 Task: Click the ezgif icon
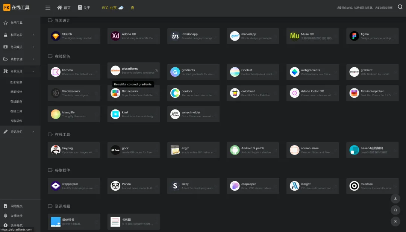coord(175,150)
